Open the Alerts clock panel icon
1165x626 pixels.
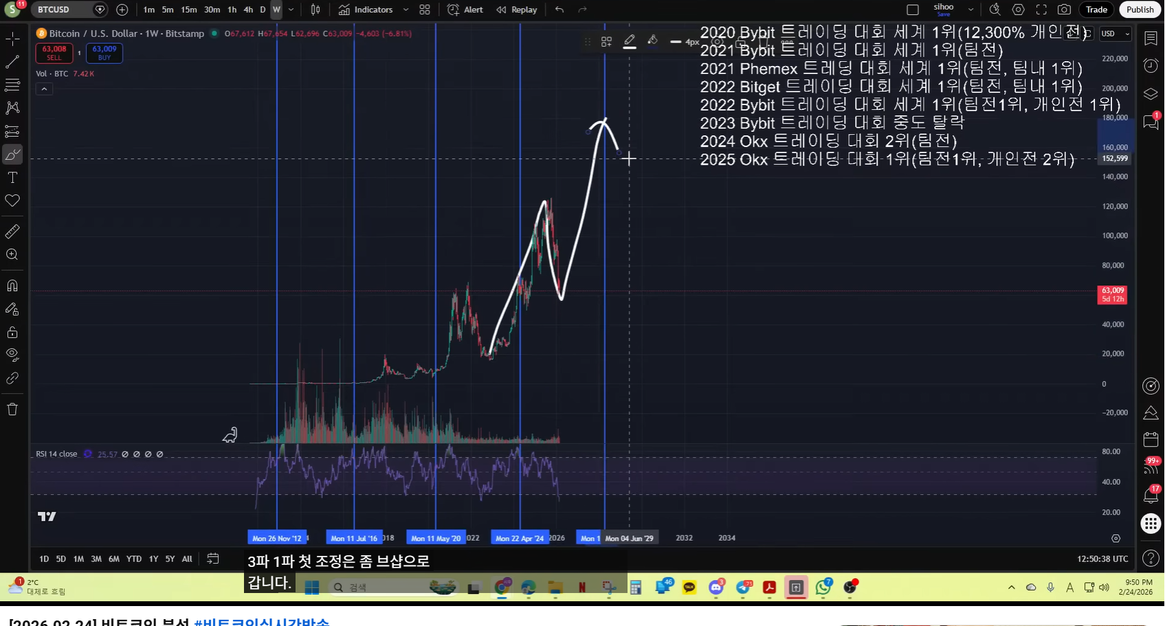click(x=1151, y=66)
